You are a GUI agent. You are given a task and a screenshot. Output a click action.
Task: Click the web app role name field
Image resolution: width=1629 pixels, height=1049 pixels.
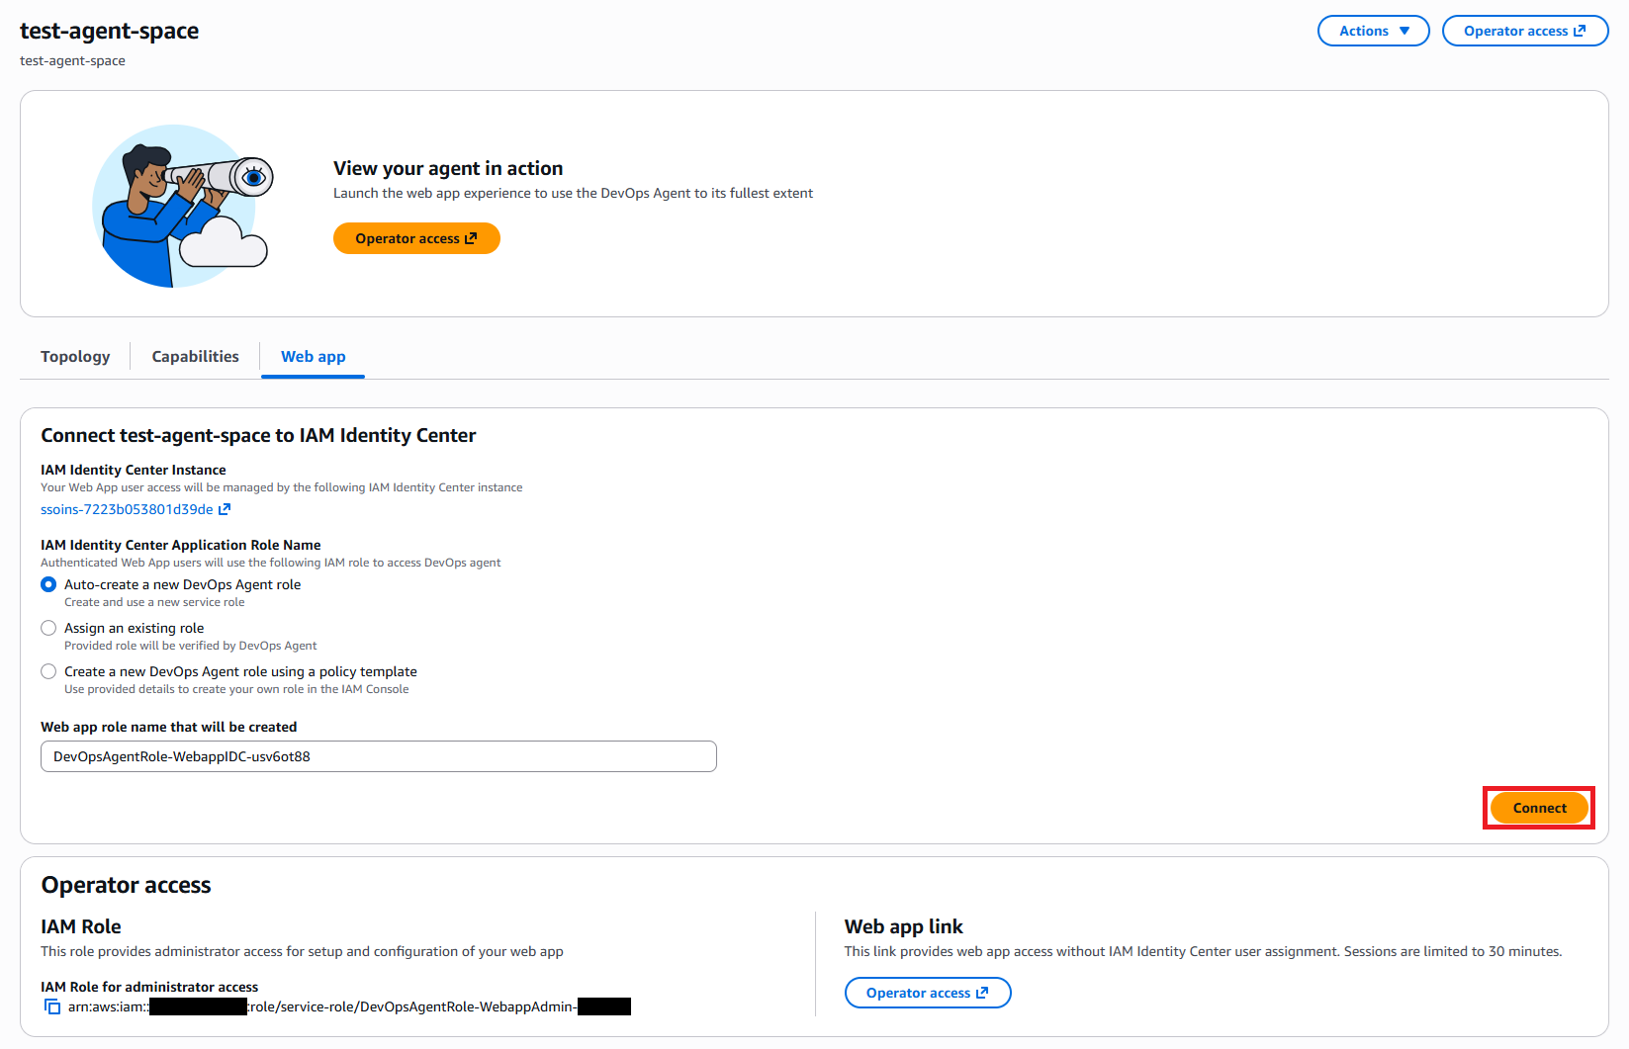378,756
